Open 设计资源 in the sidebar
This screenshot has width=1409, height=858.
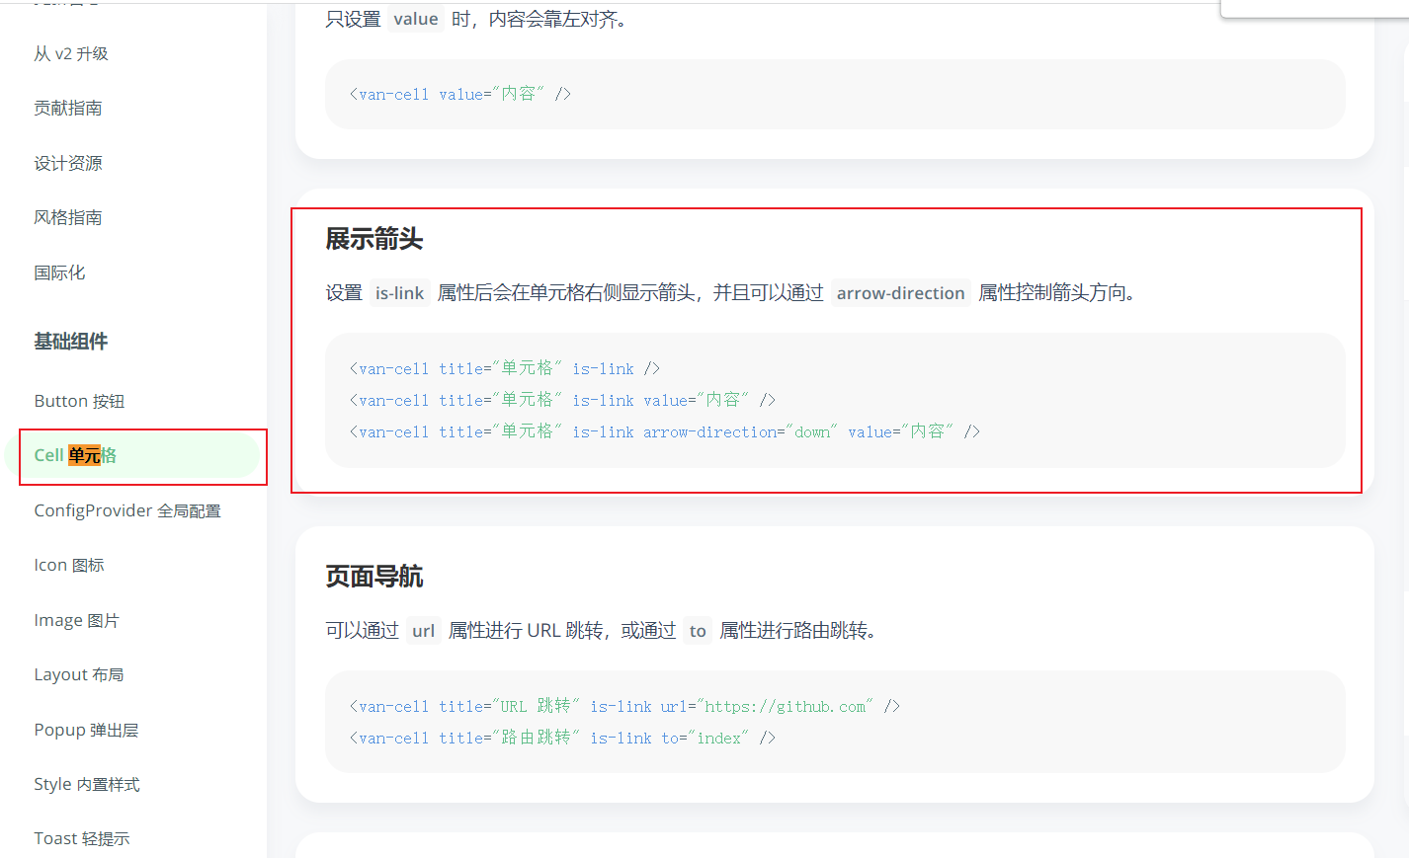tap(68, 164)
